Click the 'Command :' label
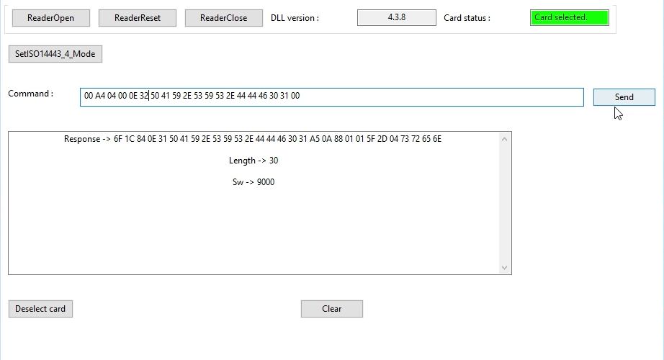 point(30,94)
